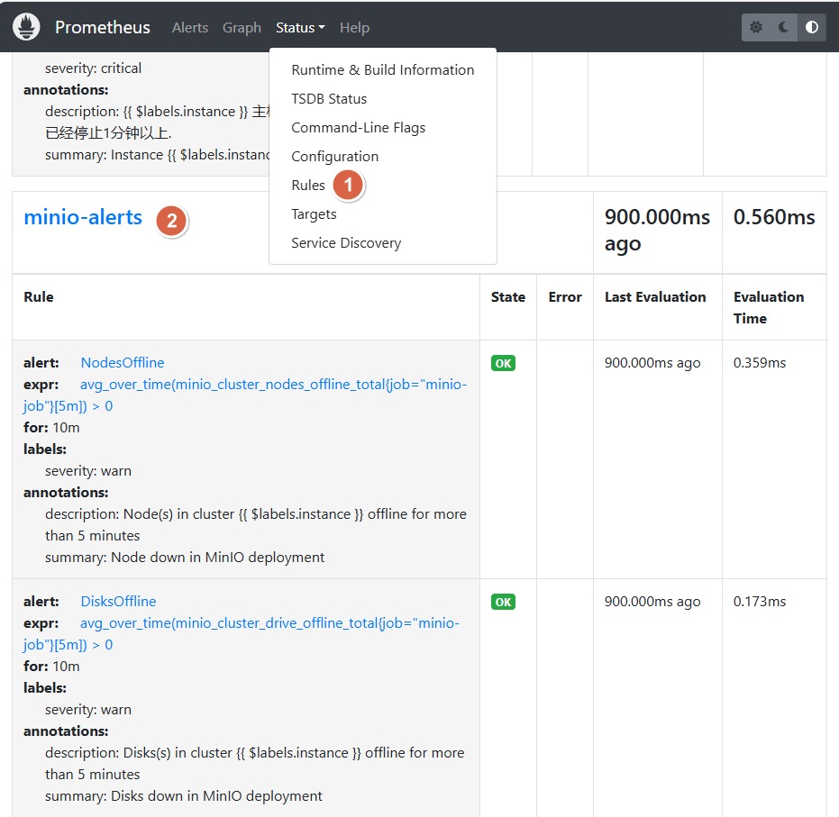Open the Prometheus home brand link
The height and width of the screenshot is (817, 839).
pyautogui.click(x=102, y=27)
